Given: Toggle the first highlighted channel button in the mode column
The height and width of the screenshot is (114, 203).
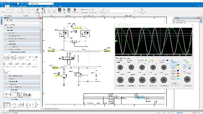Looking at the screenshot, I should (x=173, y=63).
